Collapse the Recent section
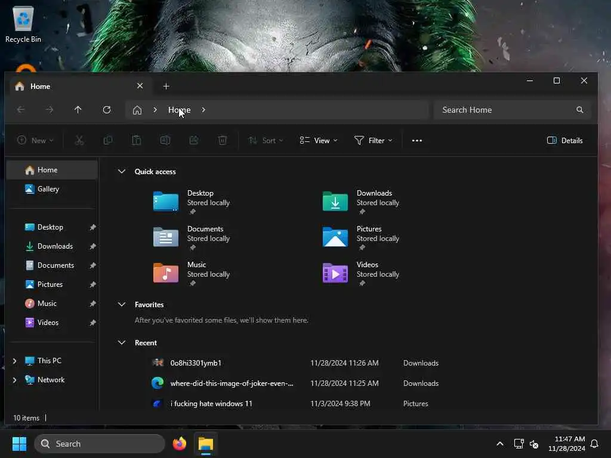 (122, 343)
